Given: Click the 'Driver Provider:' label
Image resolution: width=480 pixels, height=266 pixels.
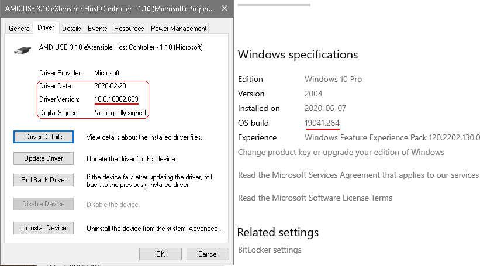Looking at the screenshot, I should point(61,73).
